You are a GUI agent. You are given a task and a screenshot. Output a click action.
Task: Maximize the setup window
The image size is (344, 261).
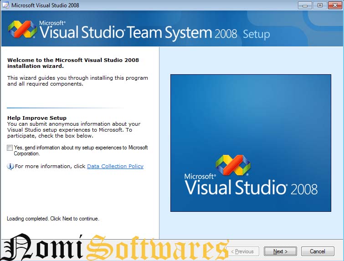click(x=320, y=5)
